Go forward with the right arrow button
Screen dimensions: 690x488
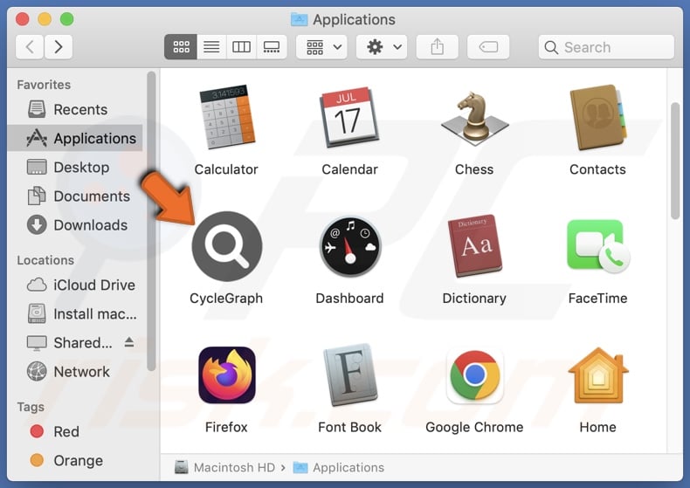click(59, 46)
